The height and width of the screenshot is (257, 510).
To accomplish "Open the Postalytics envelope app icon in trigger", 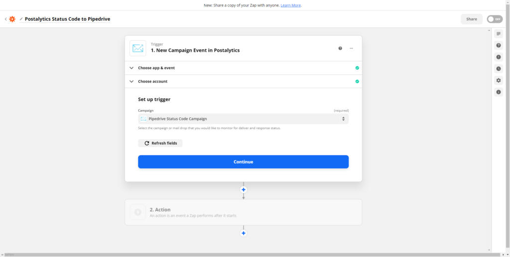I will pyautogui.click(x=138, y=48).
